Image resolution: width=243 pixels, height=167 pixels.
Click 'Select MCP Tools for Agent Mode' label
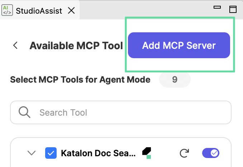(x=80, y=80)
